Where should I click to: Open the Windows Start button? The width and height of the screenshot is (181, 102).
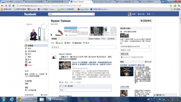3,99
